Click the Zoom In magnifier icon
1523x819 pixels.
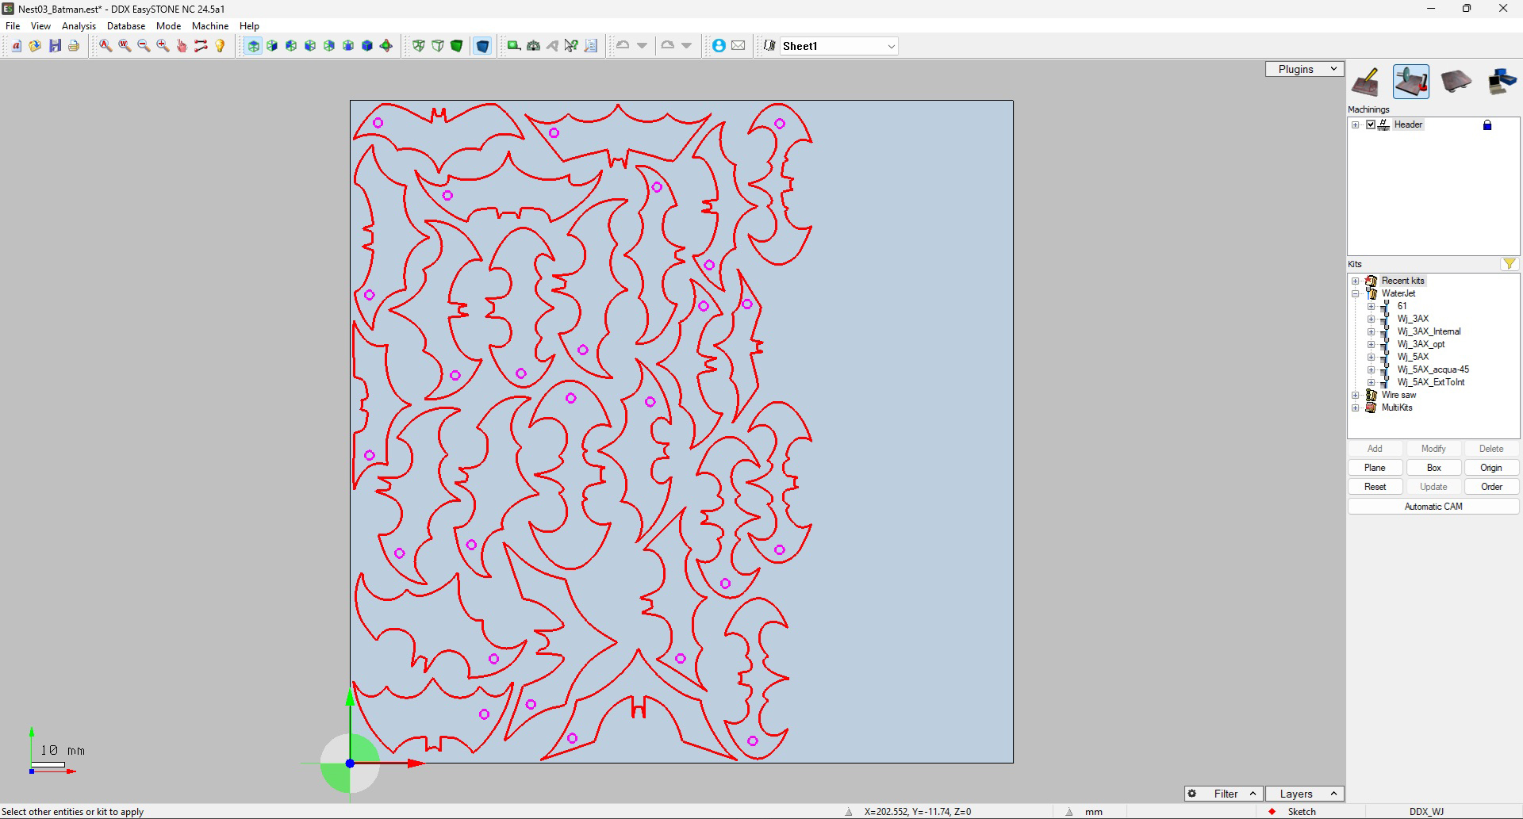point(163,46)
